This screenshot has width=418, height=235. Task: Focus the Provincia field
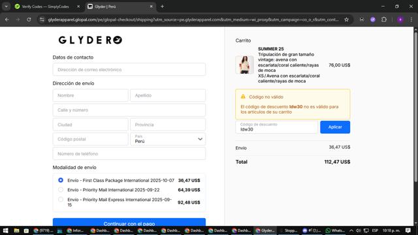tap(168, 125)
